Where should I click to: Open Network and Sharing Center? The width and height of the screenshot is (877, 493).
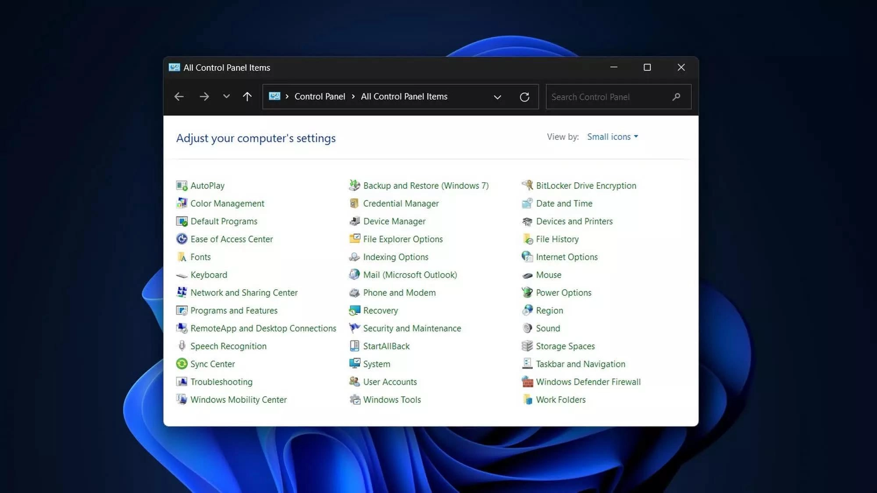click(244, 292)
